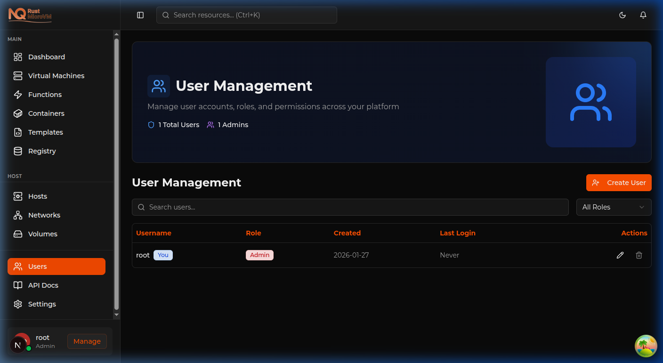The width and height of the screenshot is (663, 363).
Task: Click the notification bell icon
Action: pyautogui.click(x=643, y=15)
